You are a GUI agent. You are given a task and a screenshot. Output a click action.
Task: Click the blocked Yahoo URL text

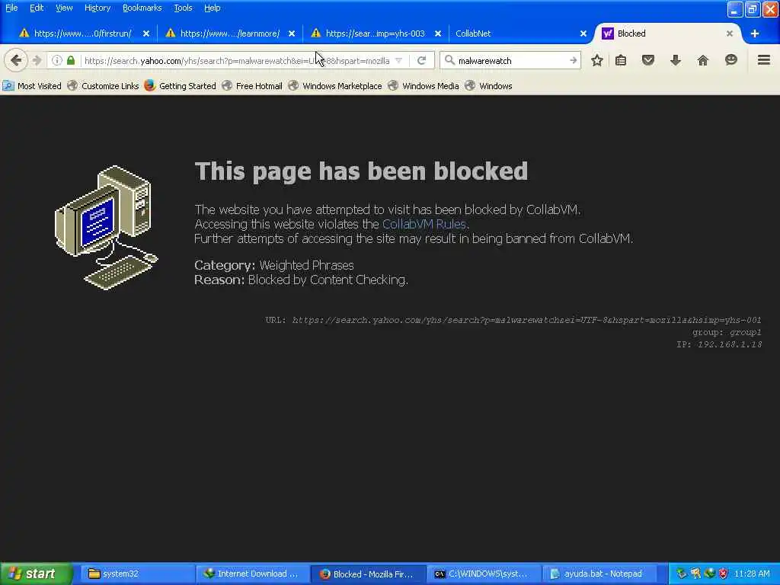(x=526, y=320)
